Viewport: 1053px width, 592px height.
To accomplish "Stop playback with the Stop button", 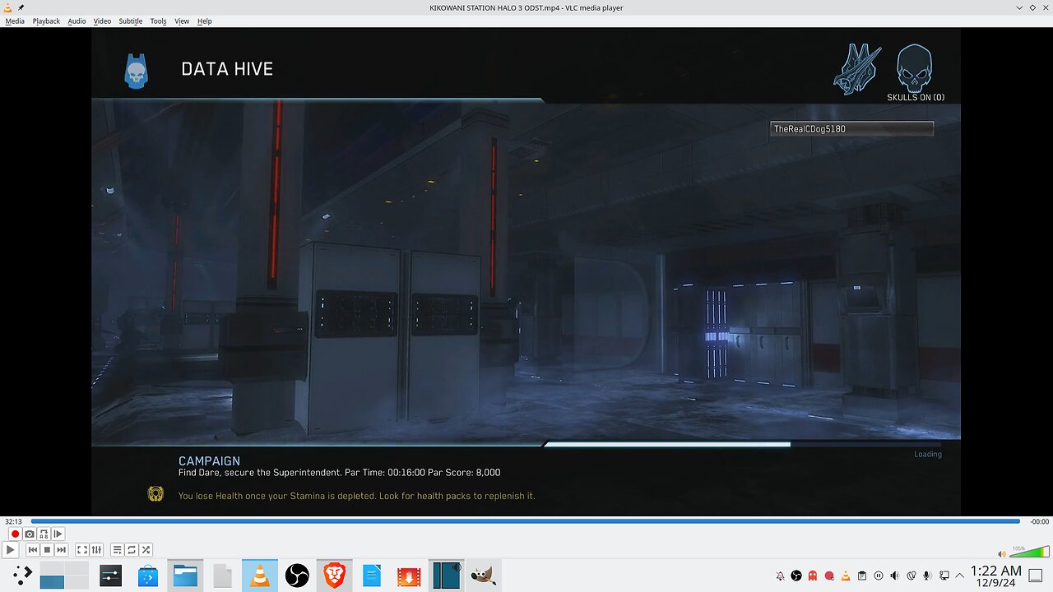I will (47, 549).
